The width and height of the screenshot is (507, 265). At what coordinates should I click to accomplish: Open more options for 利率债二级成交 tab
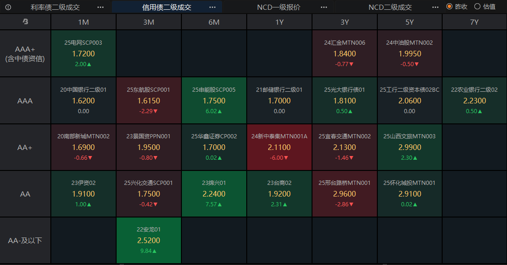pos(101,7)
